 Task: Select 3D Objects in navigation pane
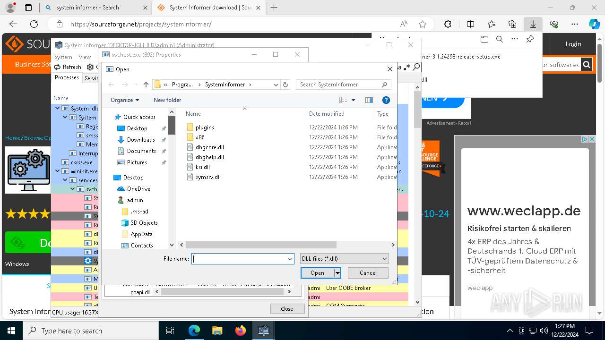tap(144, 223)
